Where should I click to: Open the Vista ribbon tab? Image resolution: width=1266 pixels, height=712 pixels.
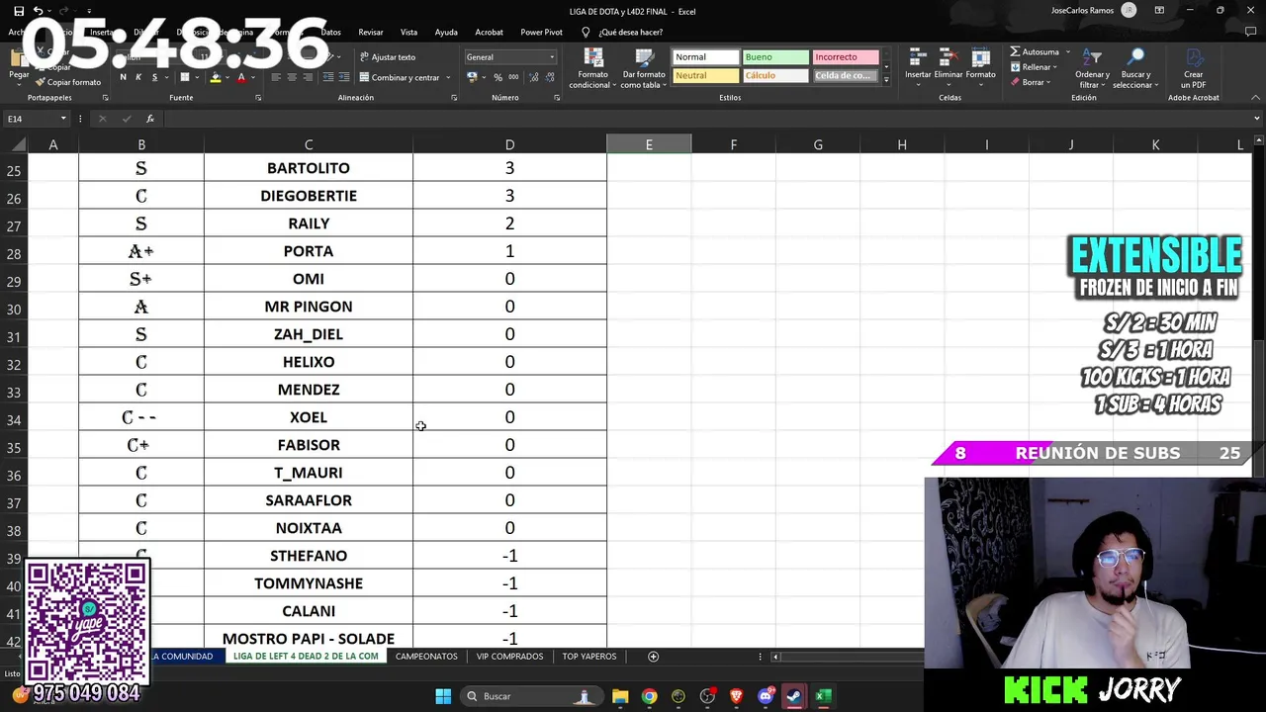click(408, 33)
